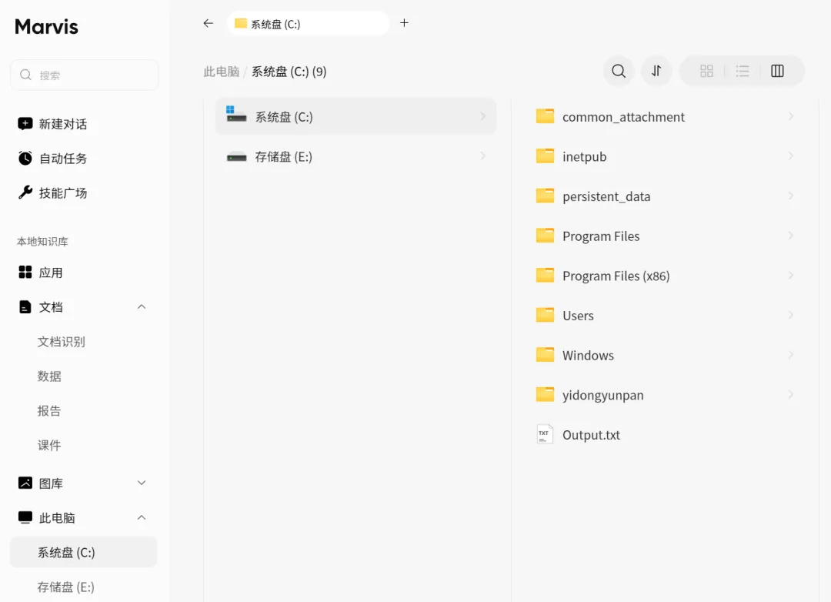831x602 pixels.
Task: Click the Marvis logo
Action: [47, 26]
